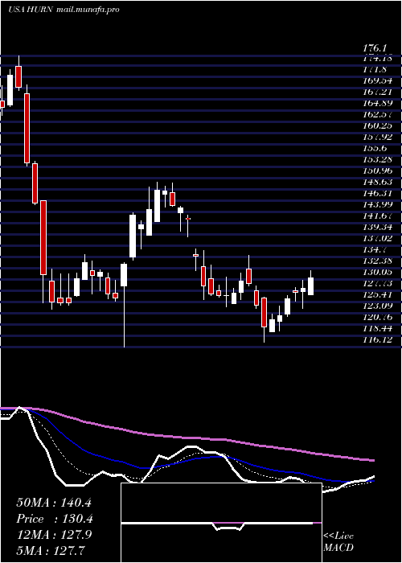Click the '12MA : 127.9' readout

tap(54, 535)
